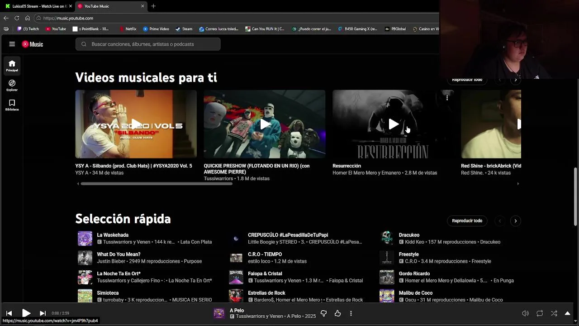The image size is (579, 326).
Task: Click Tussiwarriors y Venen in player bar
Action: (260, 316)
